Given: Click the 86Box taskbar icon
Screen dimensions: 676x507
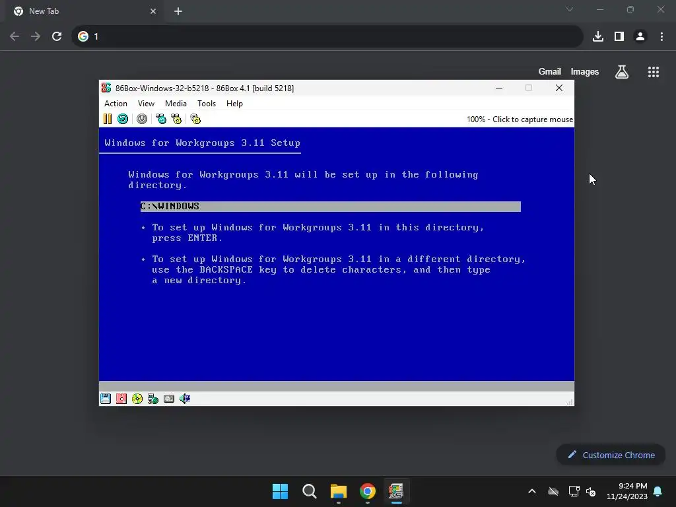Looking at the screenshot, I should pos(396,491).
